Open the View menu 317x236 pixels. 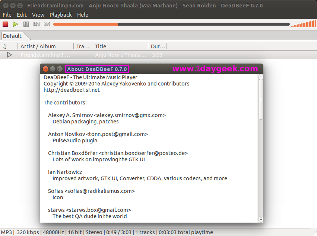tap(38, 15)
